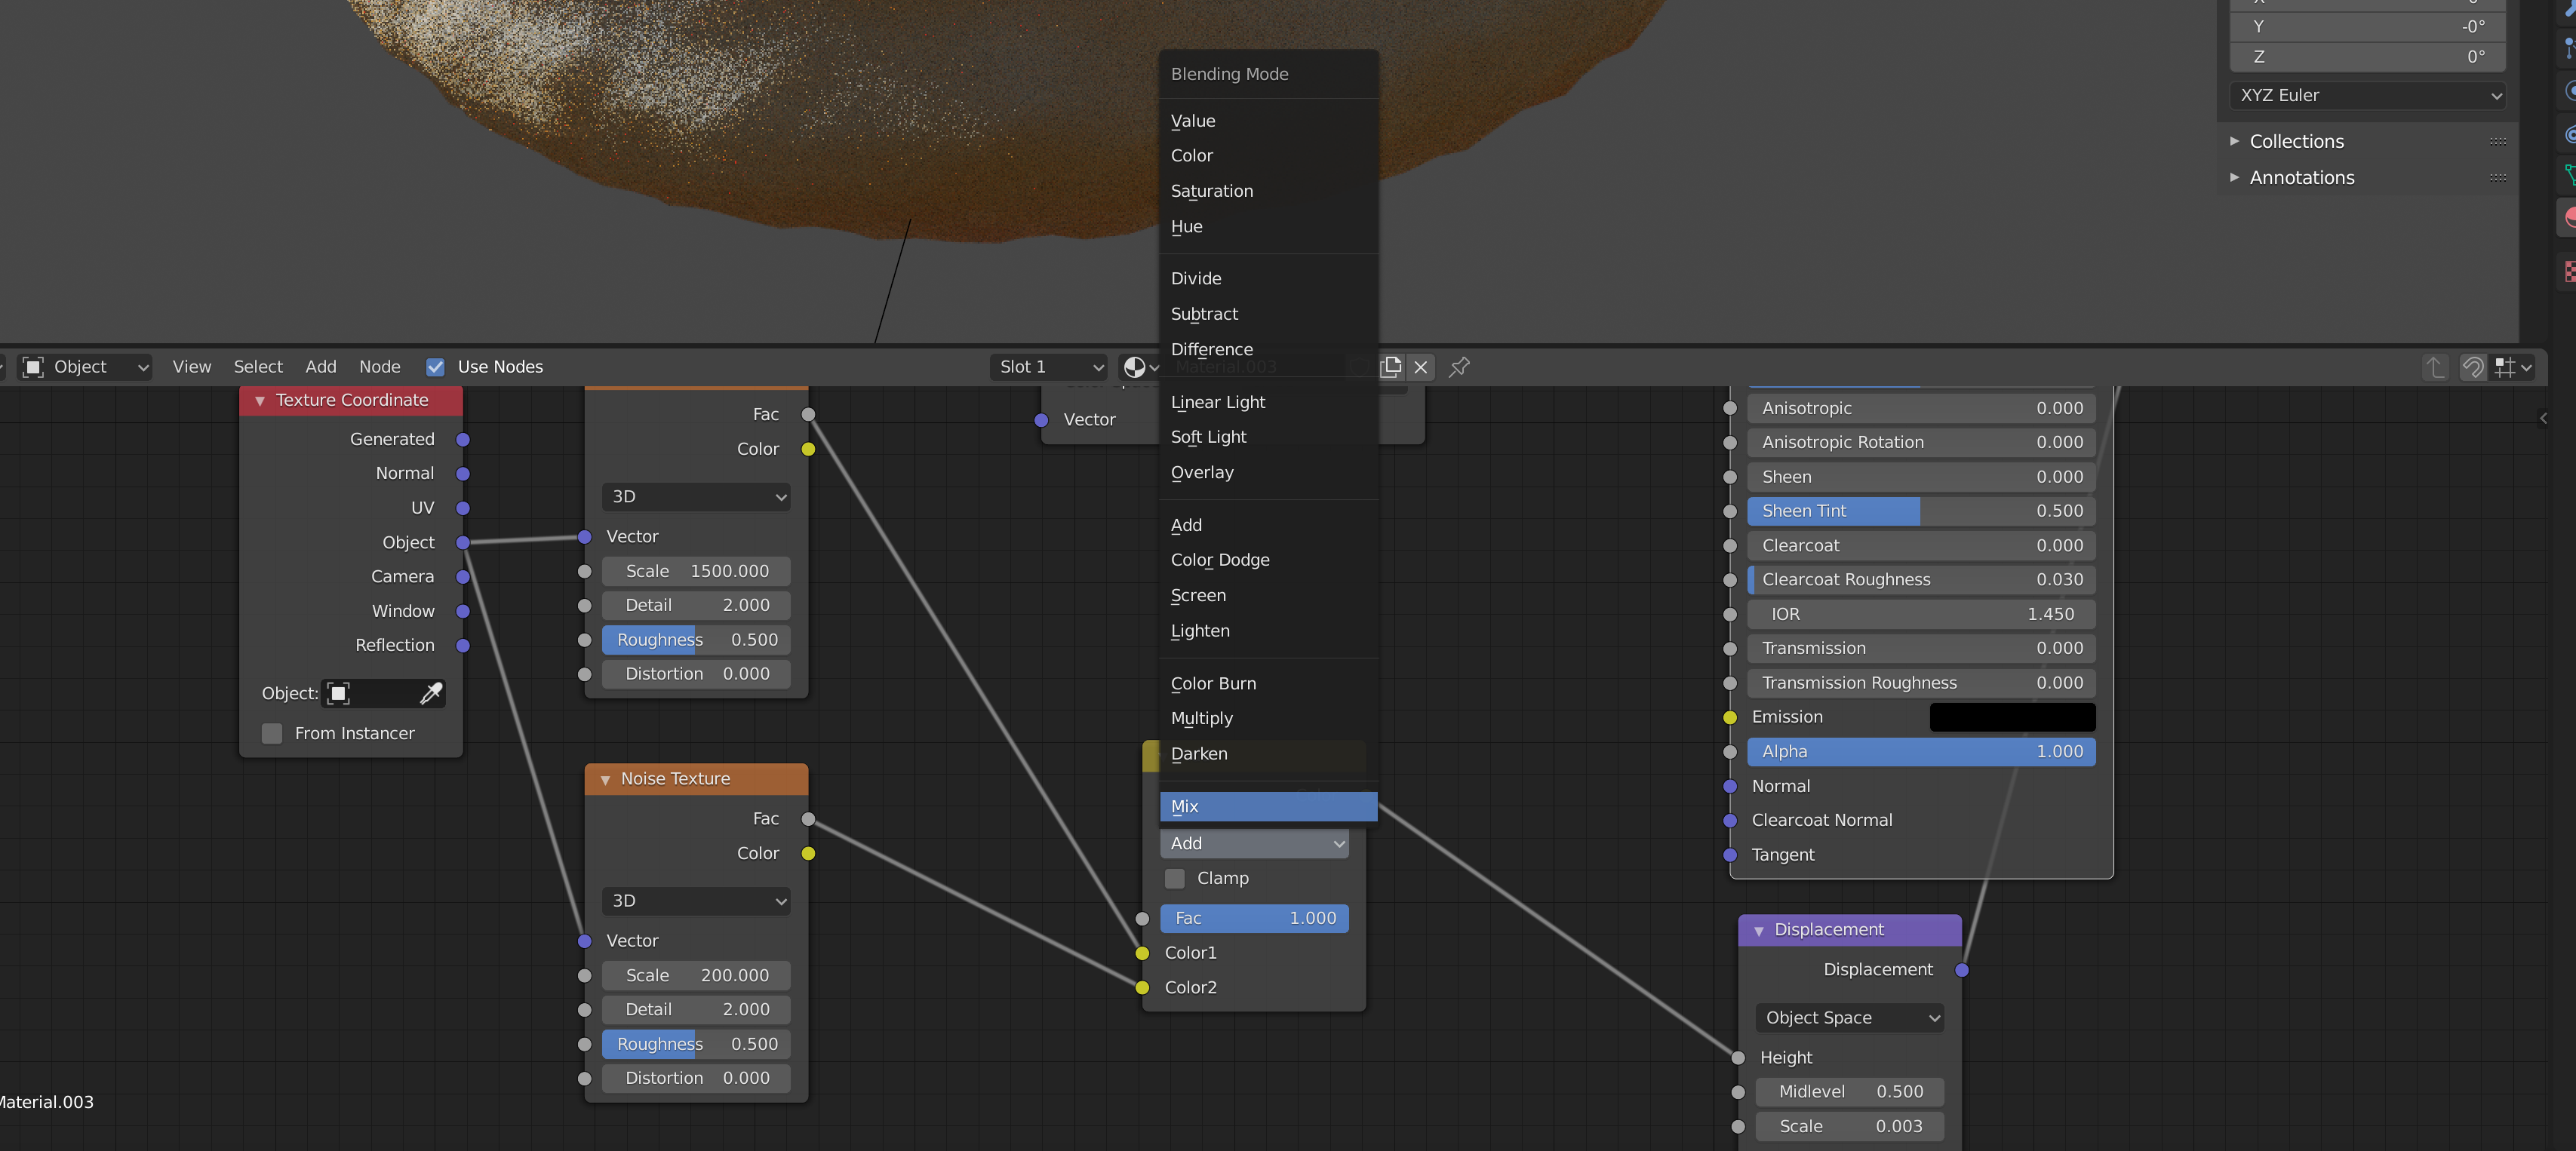Expand the Collections panel
Screen dimensions: 2576x1151
point(2295,142)
